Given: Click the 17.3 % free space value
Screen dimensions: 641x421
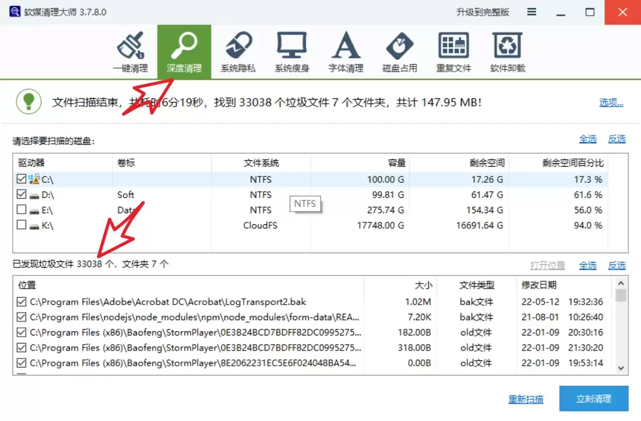Looking at the screenshot, I should click(x=588, y=179).
